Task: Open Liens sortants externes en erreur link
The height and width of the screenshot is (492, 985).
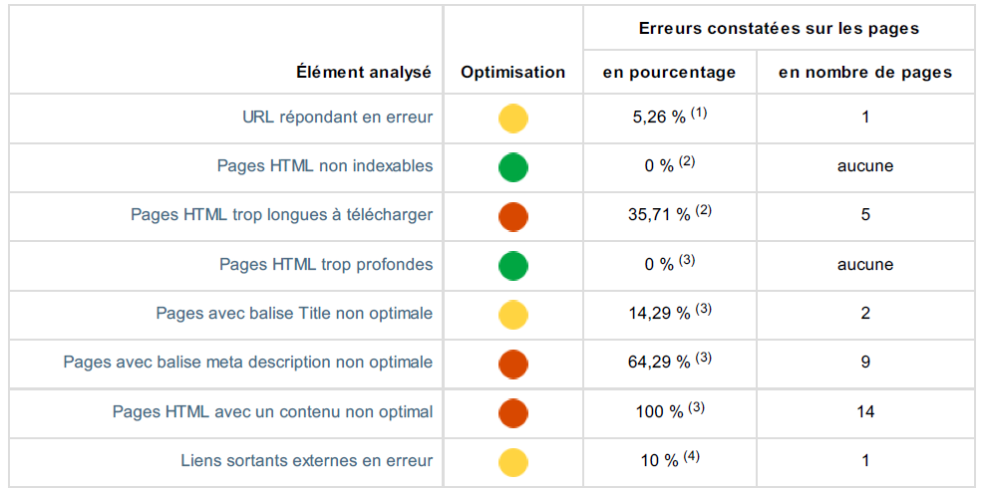Action: coord(307,460)
